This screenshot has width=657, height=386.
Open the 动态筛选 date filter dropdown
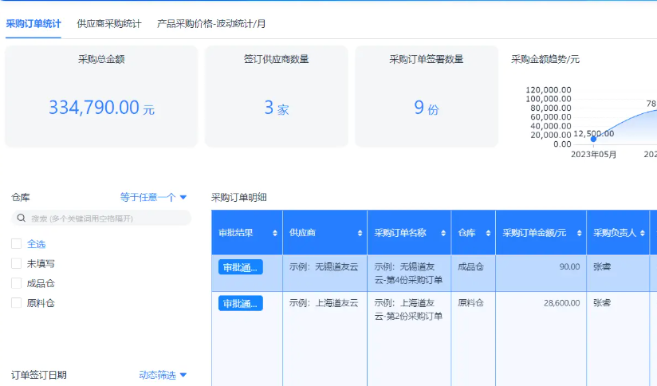[163, 375]
